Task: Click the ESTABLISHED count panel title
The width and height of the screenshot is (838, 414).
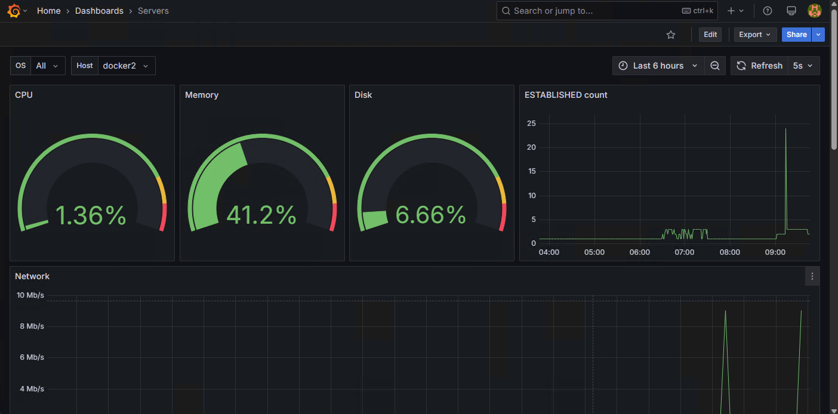Action: tap(566, 95)
